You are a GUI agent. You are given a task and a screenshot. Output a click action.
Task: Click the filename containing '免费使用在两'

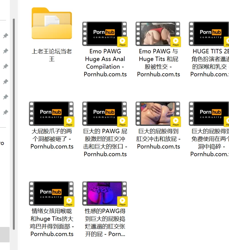[210, 143]
